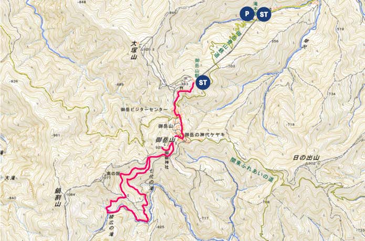Select the ST marker near 御岳山駅
This screenshot has width=365, height=241.
pos(203,82)
